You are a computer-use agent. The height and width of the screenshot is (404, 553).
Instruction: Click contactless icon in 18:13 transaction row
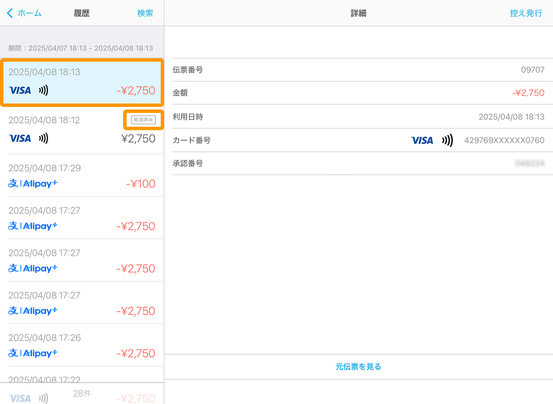(x=43, y=91)
